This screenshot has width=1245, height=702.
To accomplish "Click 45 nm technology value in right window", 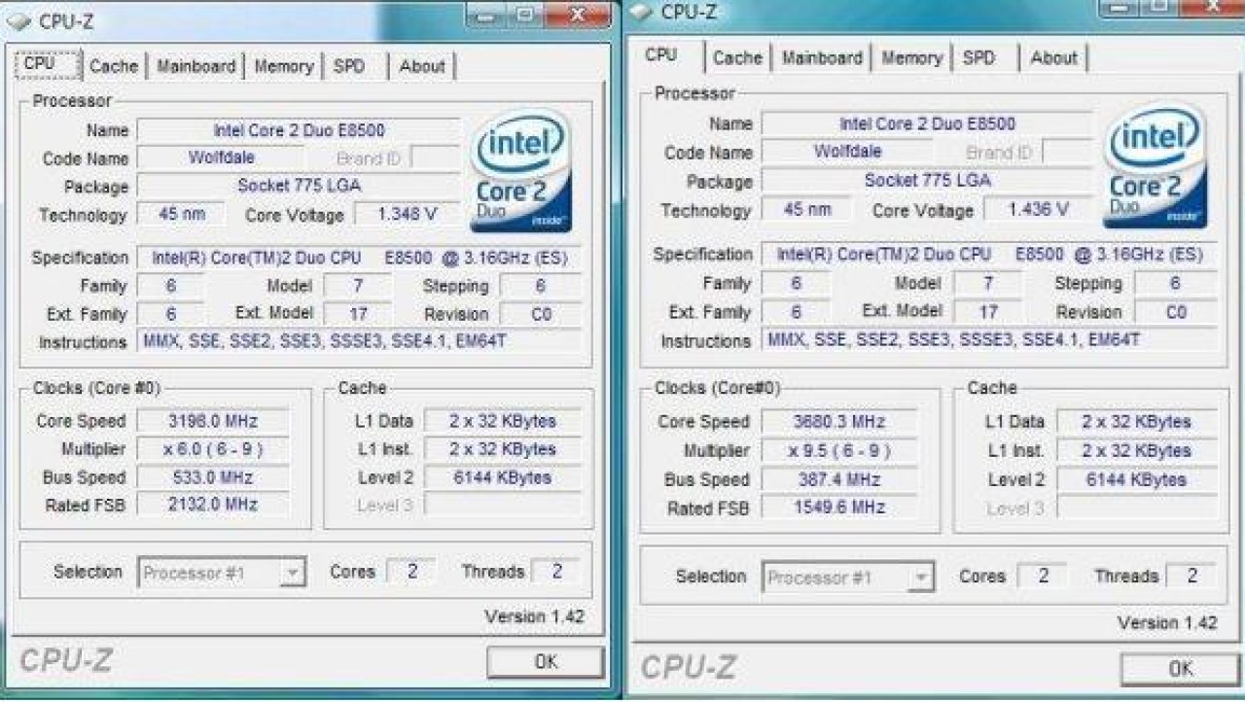I will (x=807, y=209).
